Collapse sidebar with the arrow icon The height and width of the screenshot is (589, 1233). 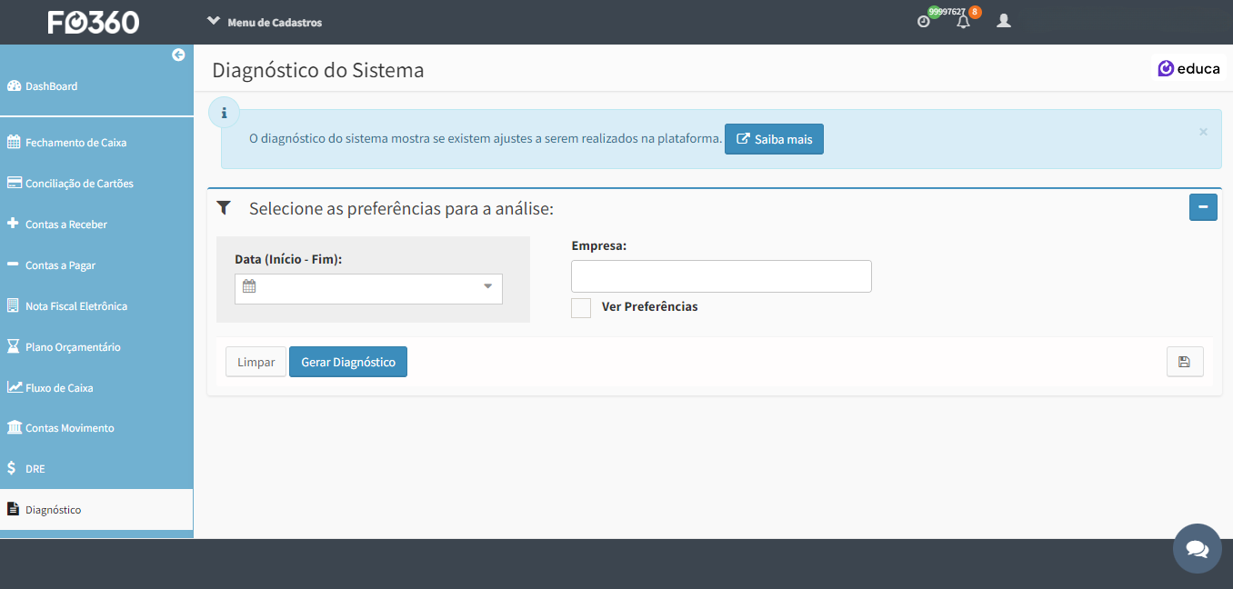point(178,55)
